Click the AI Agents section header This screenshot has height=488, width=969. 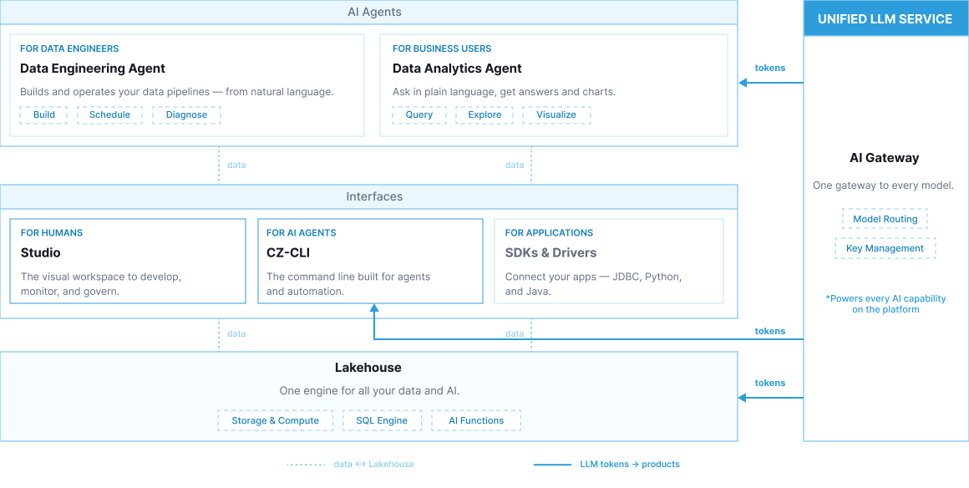point(369,12)
